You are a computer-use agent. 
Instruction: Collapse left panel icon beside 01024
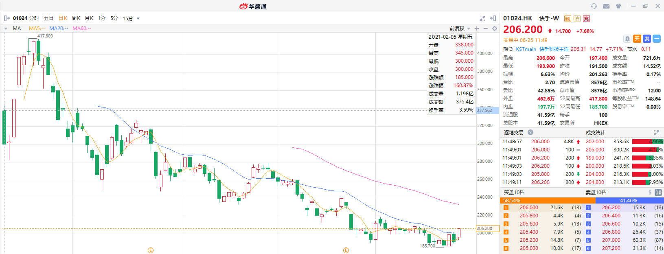[7, 18]
